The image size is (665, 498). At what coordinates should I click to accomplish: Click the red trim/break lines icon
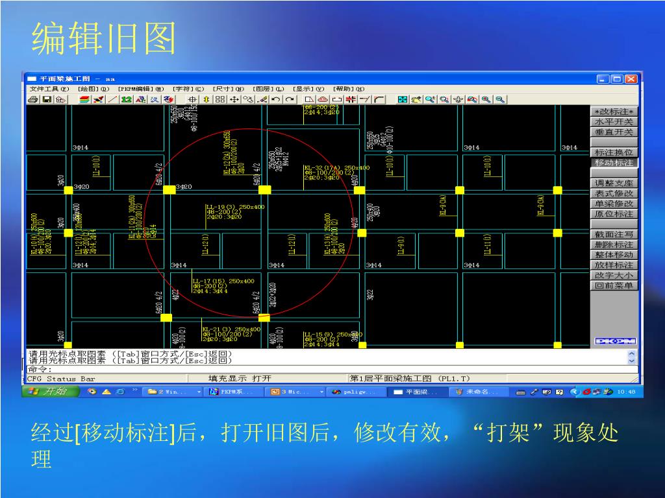point(351,99)
